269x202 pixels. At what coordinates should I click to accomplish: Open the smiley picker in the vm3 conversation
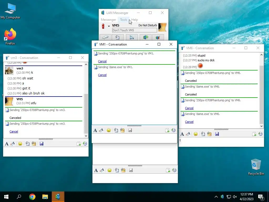pos(20,144)
